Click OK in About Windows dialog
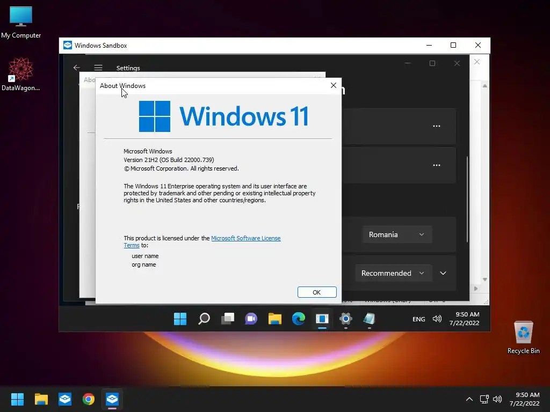The height and width of the screenshot is (412, 550). point(317,292)
